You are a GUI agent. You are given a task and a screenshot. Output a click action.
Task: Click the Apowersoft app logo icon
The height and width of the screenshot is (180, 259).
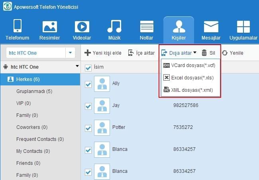click(8, 6)
